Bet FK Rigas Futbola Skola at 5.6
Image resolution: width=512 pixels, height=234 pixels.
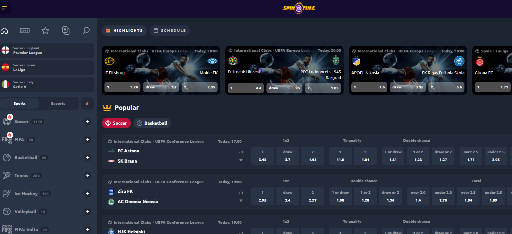[x=446, y=87]
